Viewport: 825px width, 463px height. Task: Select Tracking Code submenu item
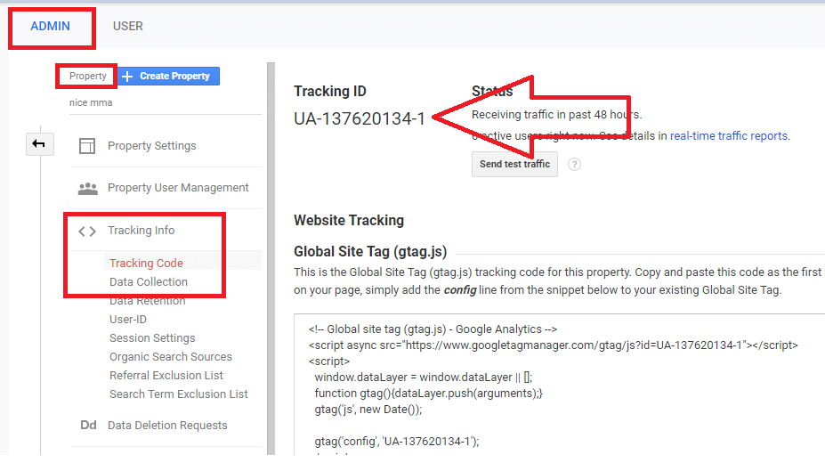pyautogui.click(x=146, y=263)
